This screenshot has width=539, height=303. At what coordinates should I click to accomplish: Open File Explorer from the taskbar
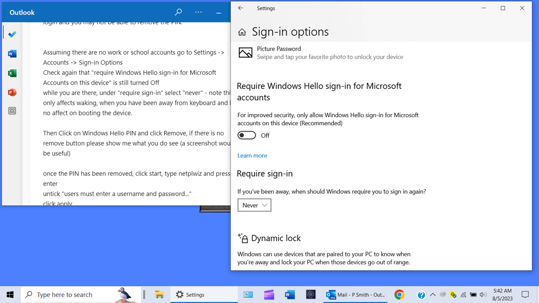[159, 295]
